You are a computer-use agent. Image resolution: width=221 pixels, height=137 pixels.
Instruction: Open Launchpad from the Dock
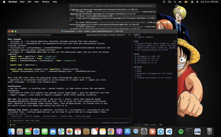[x=20, y=131]
